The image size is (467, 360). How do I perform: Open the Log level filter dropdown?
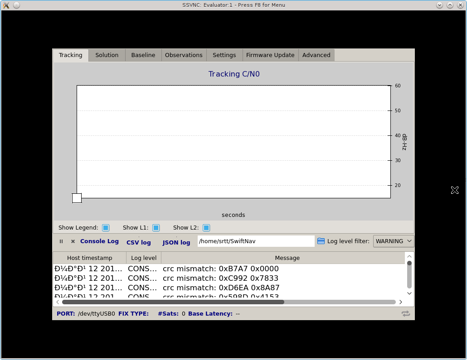click(393, 241)
